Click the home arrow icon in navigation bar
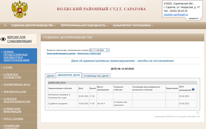This screenshot has width=206, height=129. pyautogui.click(x=5, y=25)
